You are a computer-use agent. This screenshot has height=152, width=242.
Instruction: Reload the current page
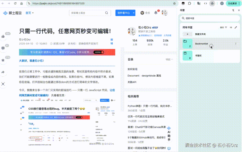tap(15, 4)
